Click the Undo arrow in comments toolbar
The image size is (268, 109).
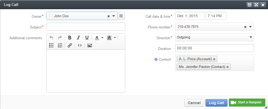coord(51,38)
